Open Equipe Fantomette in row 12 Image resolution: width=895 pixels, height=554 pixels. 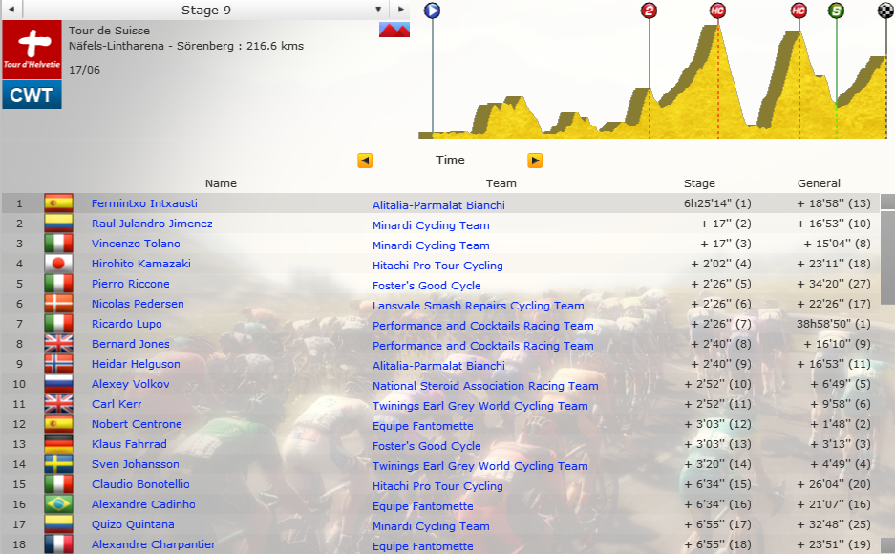point(422,426)
